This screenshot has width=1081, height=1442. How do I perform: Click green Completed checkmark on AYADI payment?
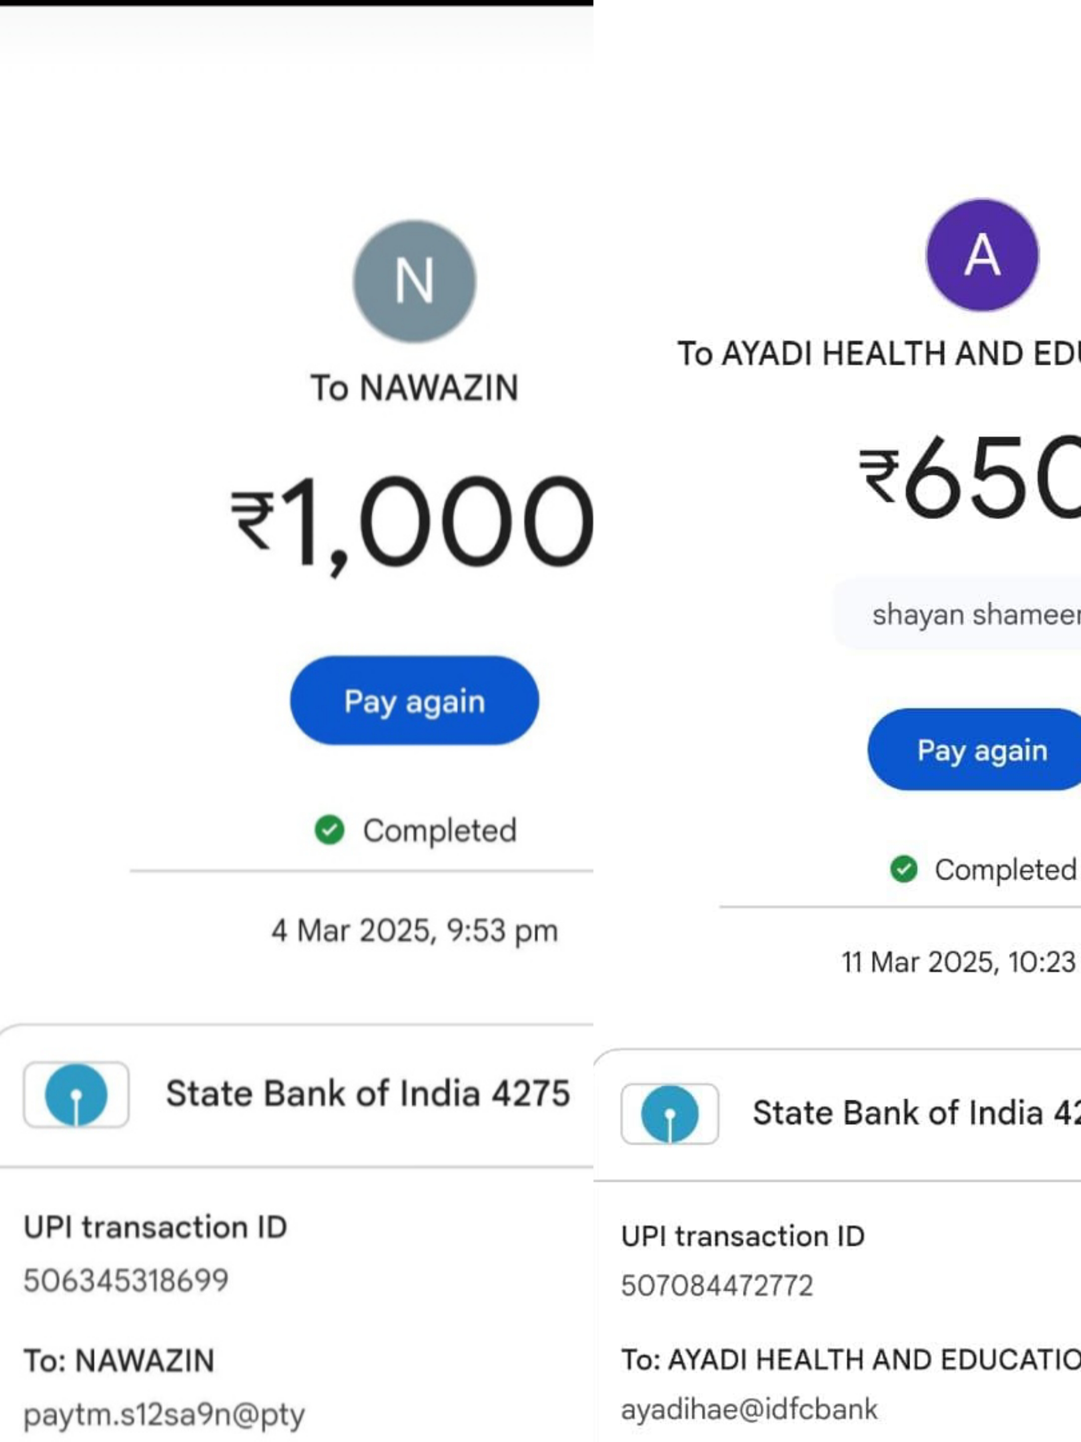pos(904,868)
